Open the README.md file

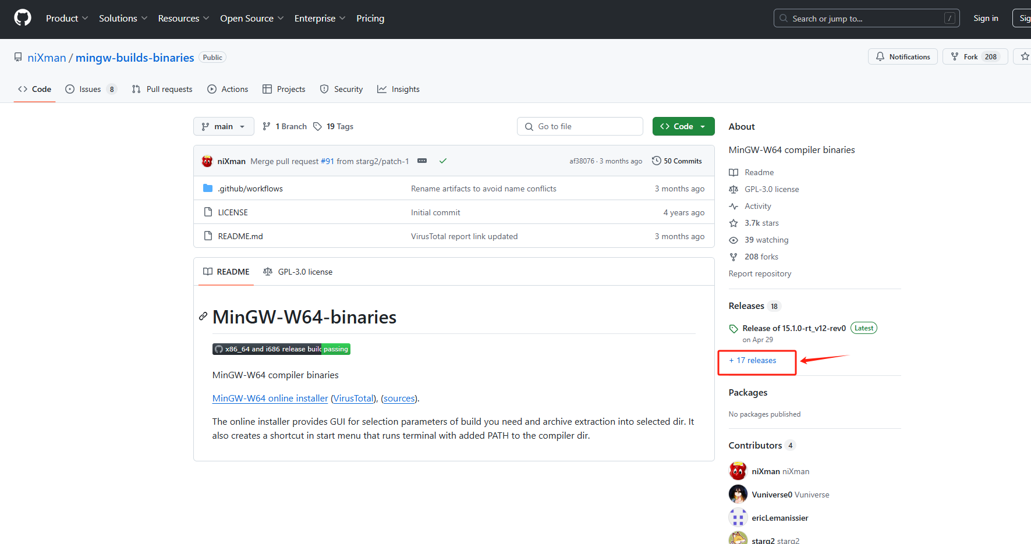(240, 236)
